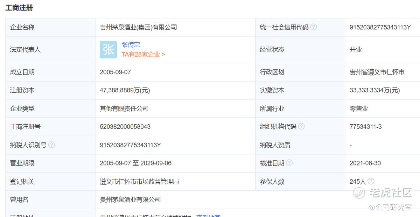The width and height of the screenshot is (420, 217).
Task: Click registration number 520382000058043
Action: pos(125,127)
